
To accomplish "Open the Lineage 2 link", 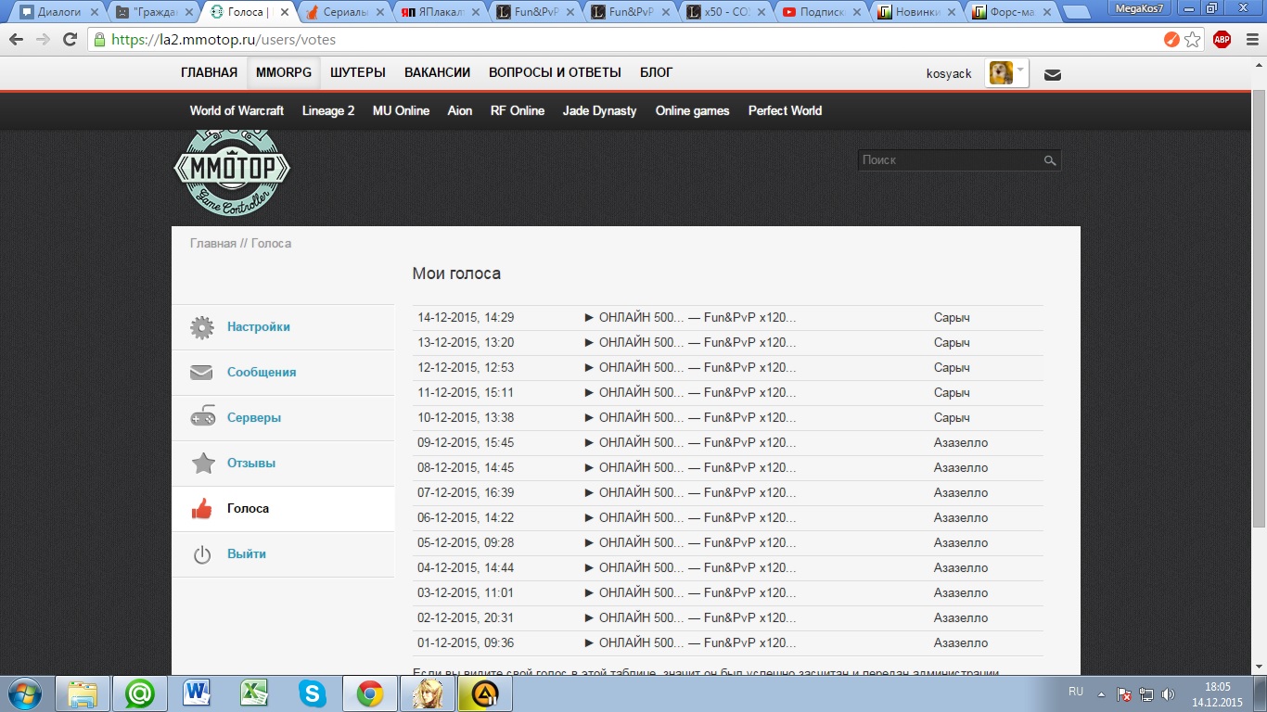I will pos(328,110).
